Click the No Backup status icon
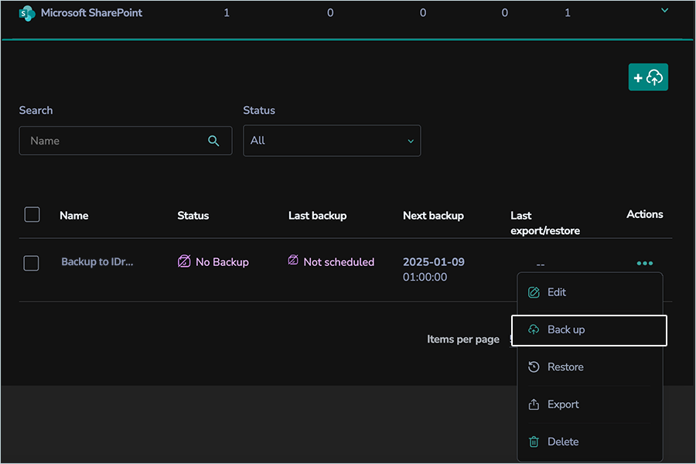 [x=184, y=262]
